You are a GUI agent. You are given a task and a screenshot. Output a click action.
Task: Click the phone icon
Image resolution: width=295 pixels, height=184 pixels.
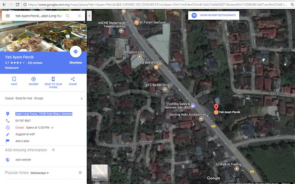[x=8, y=121]
